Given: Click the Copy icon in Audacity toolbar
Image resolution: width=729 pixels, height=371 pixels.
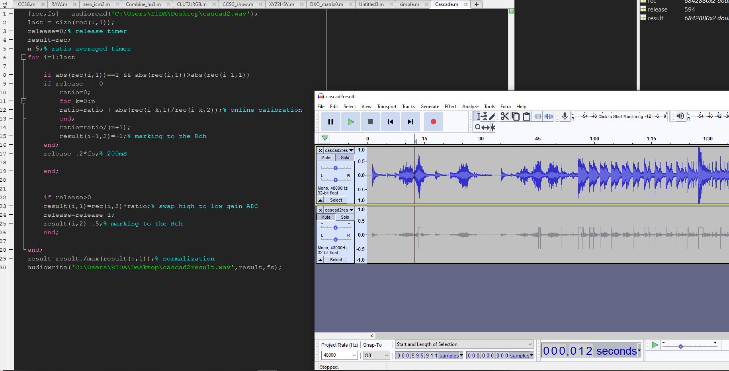Looking at the screenshot, I should point(516,116).
